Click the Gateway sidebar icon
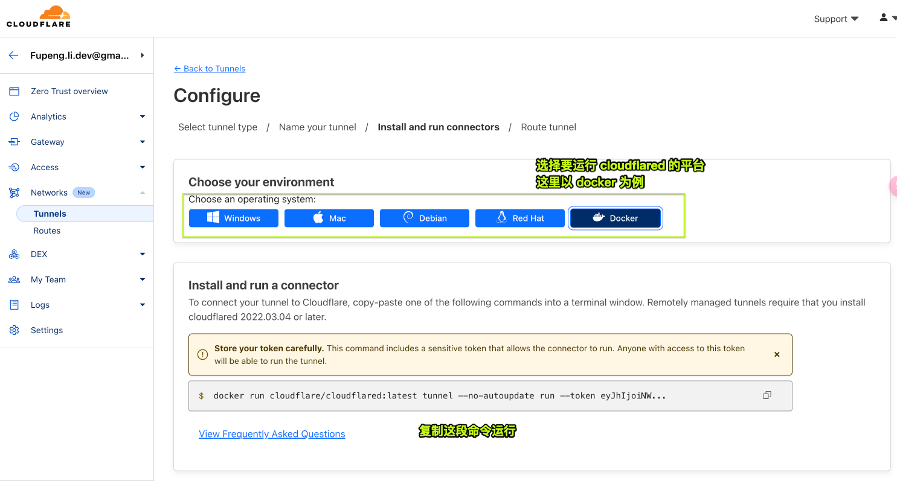 point(14,142)
